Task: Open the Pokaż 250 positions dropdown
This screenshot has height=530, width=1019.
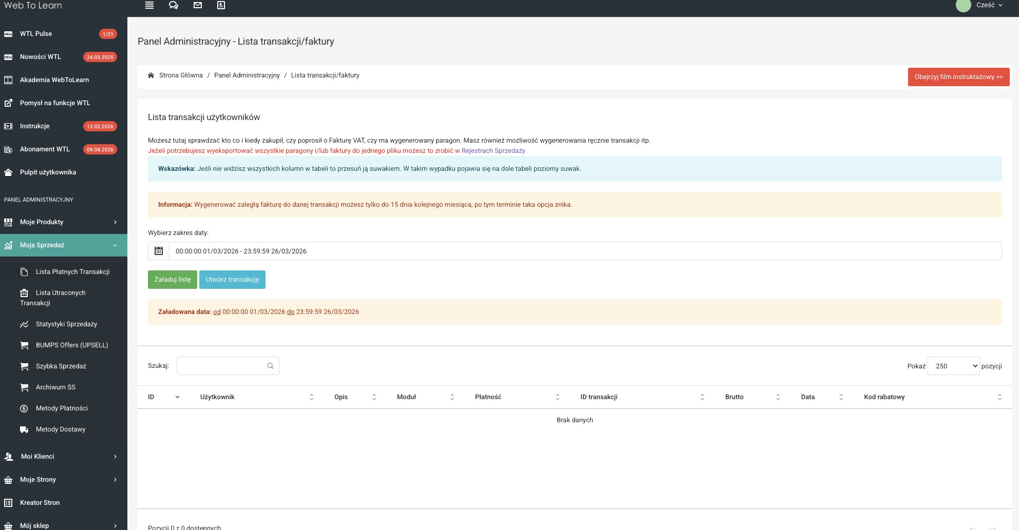Action: pos(953,366)
